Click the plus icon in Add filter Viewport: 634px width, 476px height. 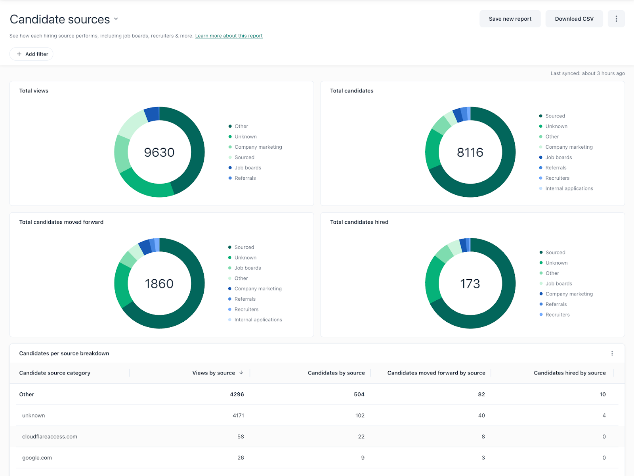click(19, 54)
